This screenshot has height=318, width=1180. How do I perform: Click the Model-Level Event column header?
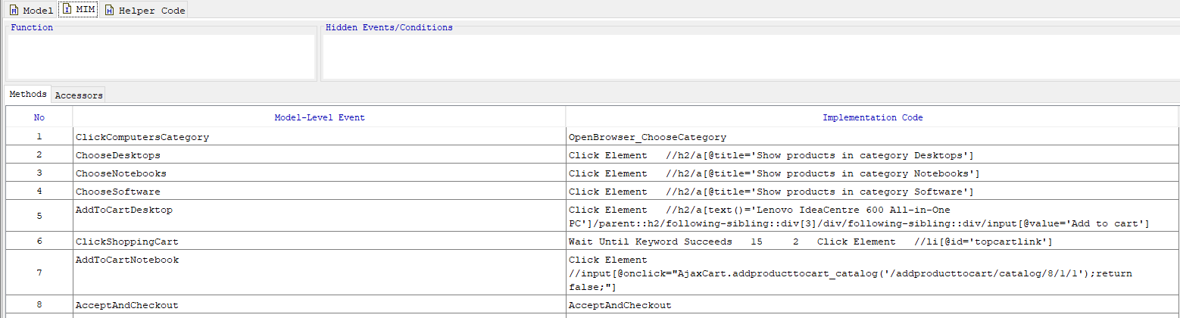coord(319,117)
